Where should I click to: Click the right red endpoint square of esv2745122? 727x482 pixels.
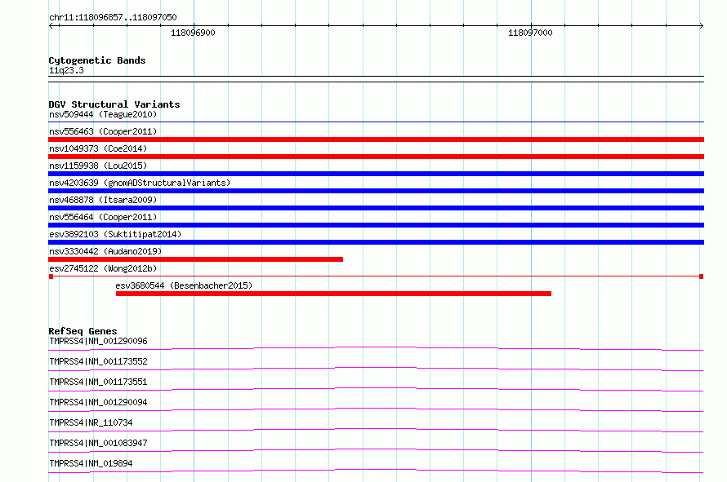(702, 276)
